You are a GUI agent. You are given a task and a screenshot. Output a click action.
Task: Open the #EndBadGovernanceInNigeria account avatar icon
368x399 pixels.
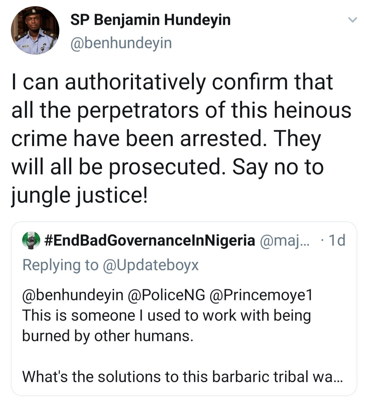tap(31, 240)
